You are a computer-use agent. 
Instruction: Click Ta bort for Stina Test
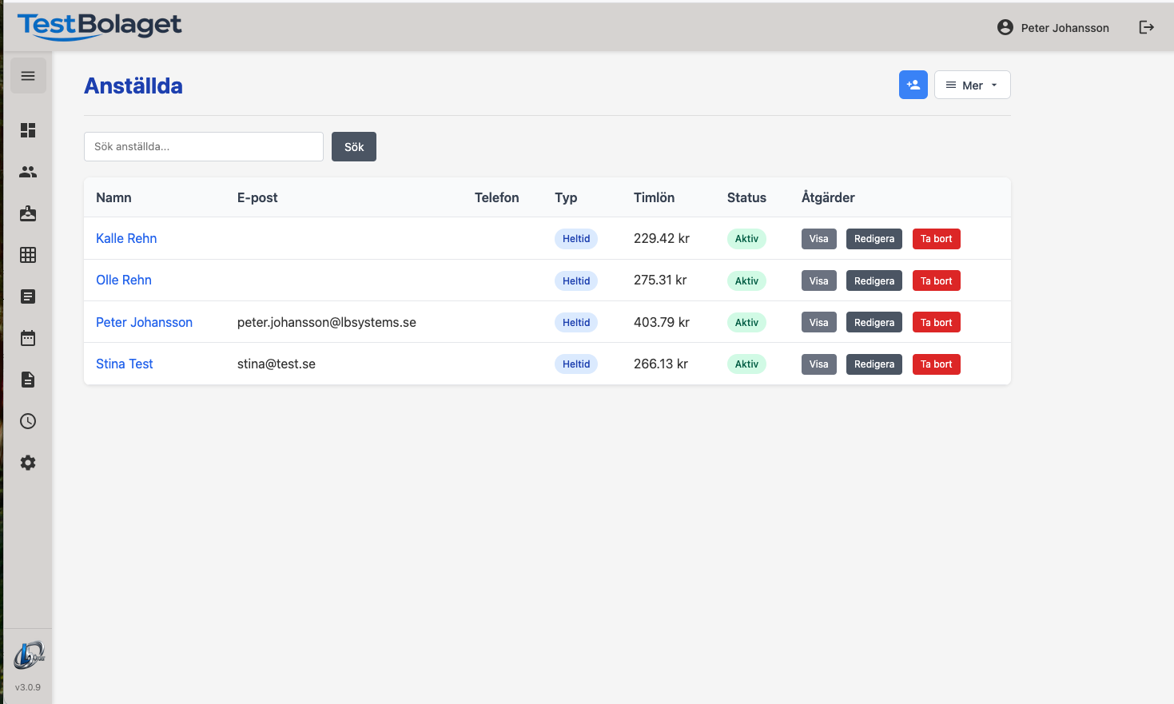[936, 364]
